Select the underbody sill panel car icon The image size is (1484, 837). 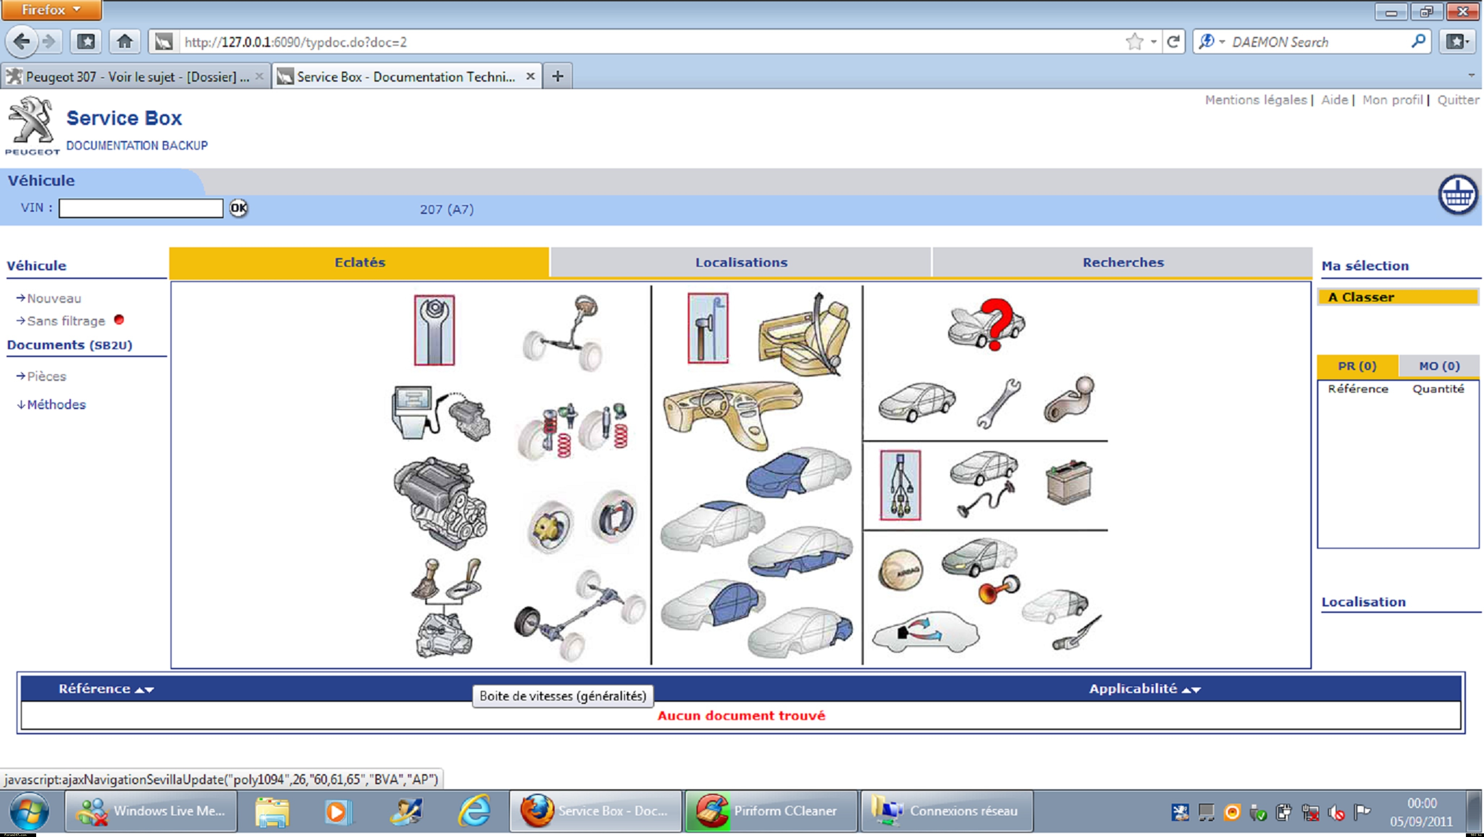[x=800, y=551]
